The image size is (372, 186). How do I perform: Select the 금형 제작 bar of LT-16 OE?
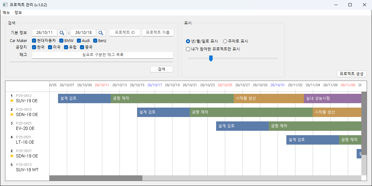pos(350,140)
